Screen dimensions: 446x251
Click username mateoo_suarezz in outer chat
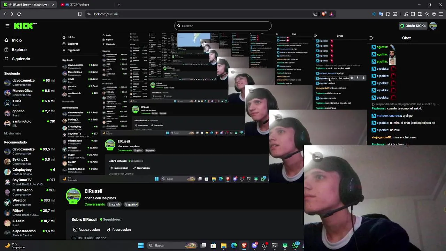[389, 116]
